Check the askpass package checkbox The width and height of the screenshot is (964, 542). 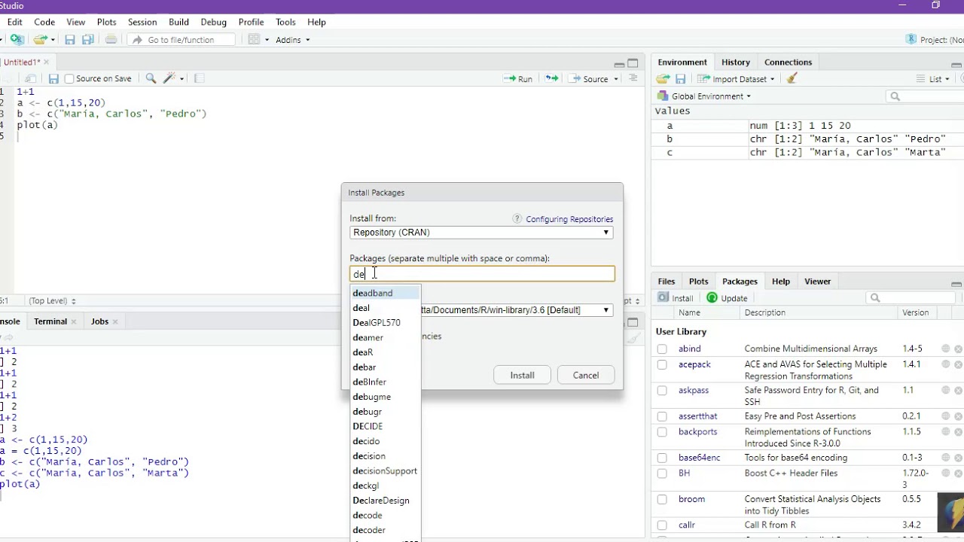point(662,391)
